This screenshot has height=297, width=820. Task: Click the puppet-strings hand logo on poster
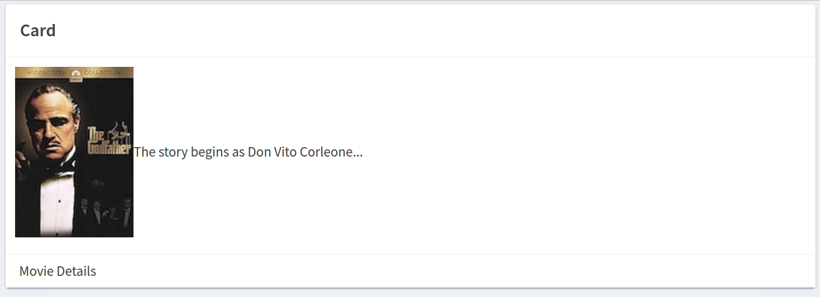click(118, 132)
